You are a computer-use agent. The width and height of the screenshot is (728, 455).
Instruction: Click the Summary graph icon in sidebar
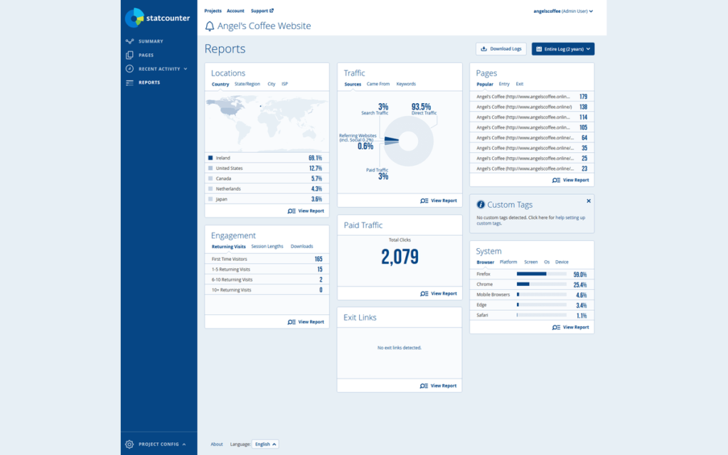[129, 41]
